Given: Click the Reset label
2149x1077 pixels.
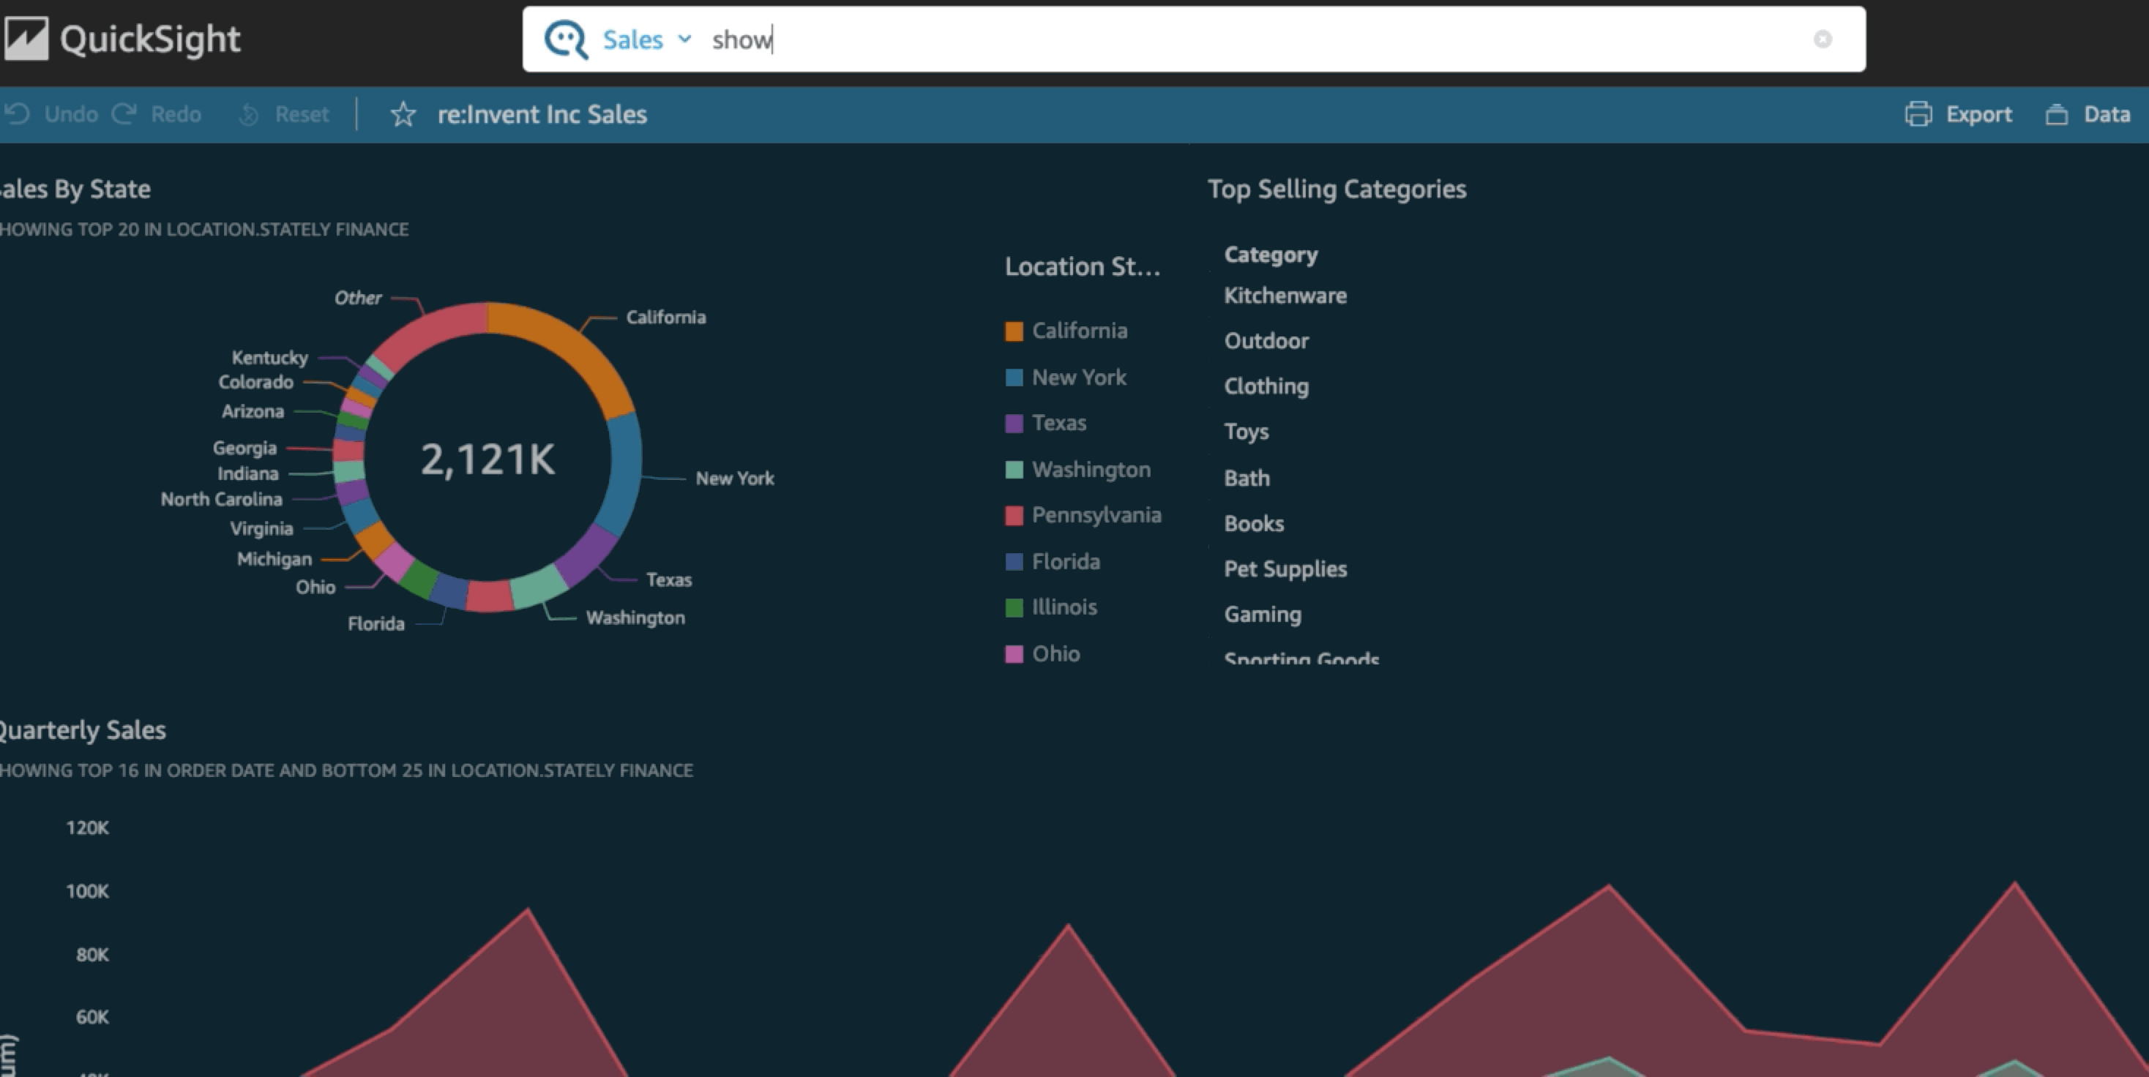Looking at the screenshot, I should pyautogui.click(x=302, y=114).
